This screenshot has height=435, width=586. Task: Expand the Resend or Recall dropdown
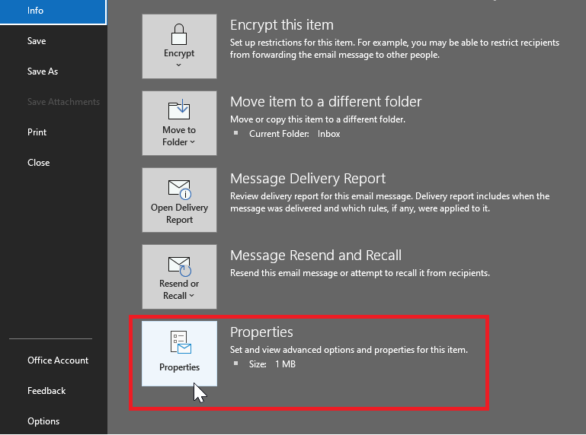click(179, 277)
